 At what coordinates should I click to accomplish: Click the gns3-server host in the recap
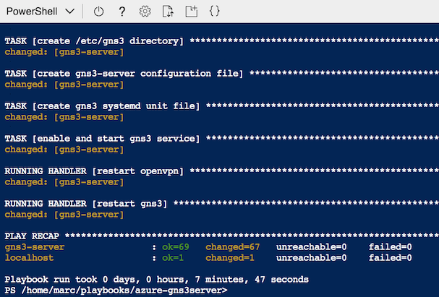click(35, 247)
